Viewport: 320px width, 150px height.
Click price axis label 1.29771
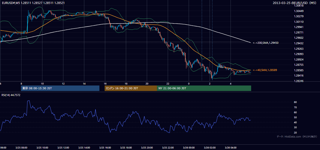click(299, 32)
